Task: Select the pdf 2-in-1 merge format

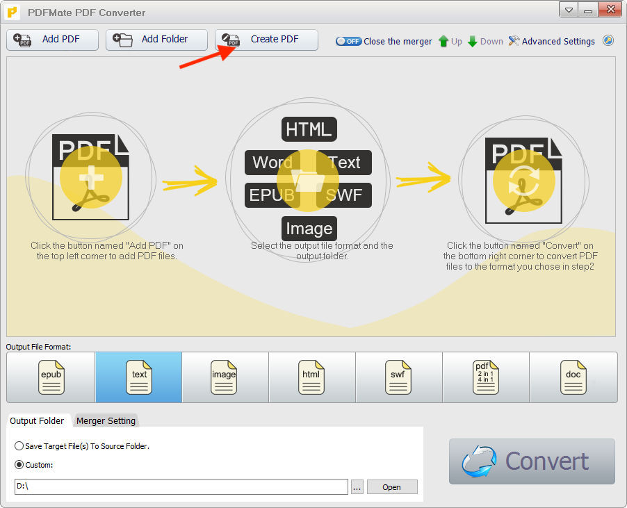Action: tap(485, 377)
